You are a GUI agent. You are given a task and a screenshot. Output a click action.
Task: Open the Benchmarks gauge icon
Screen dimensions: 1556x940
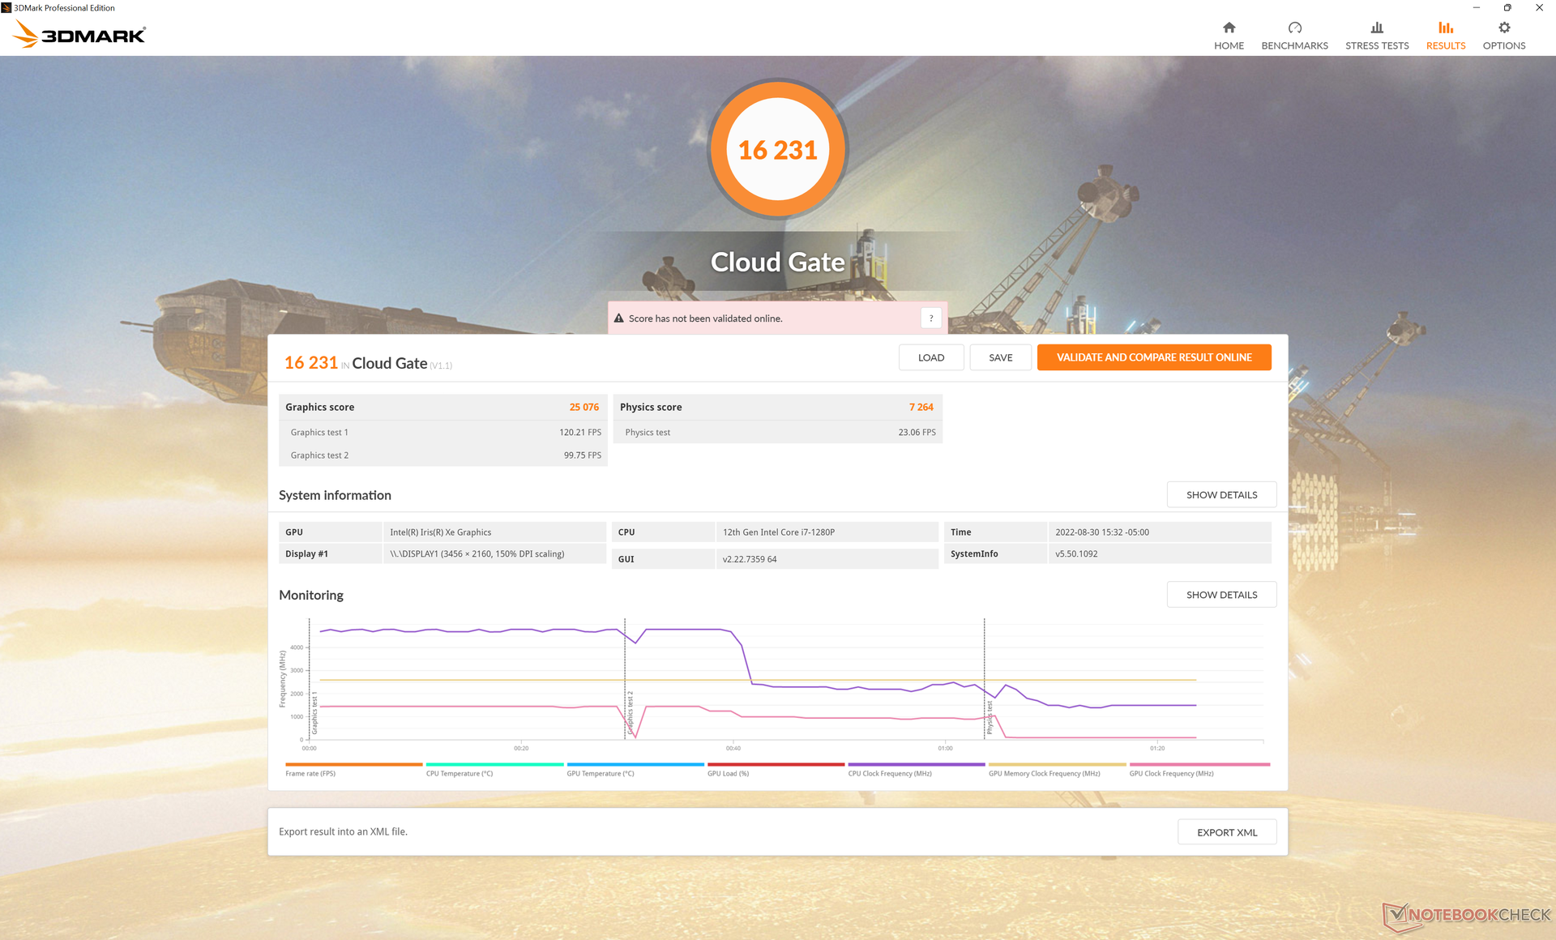[1294, 28]
